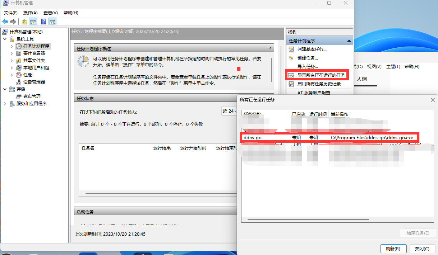Screen dimensions: 438x255
Task: Open 视图(V) menu in background window
Action: click(x=374, y=67)
